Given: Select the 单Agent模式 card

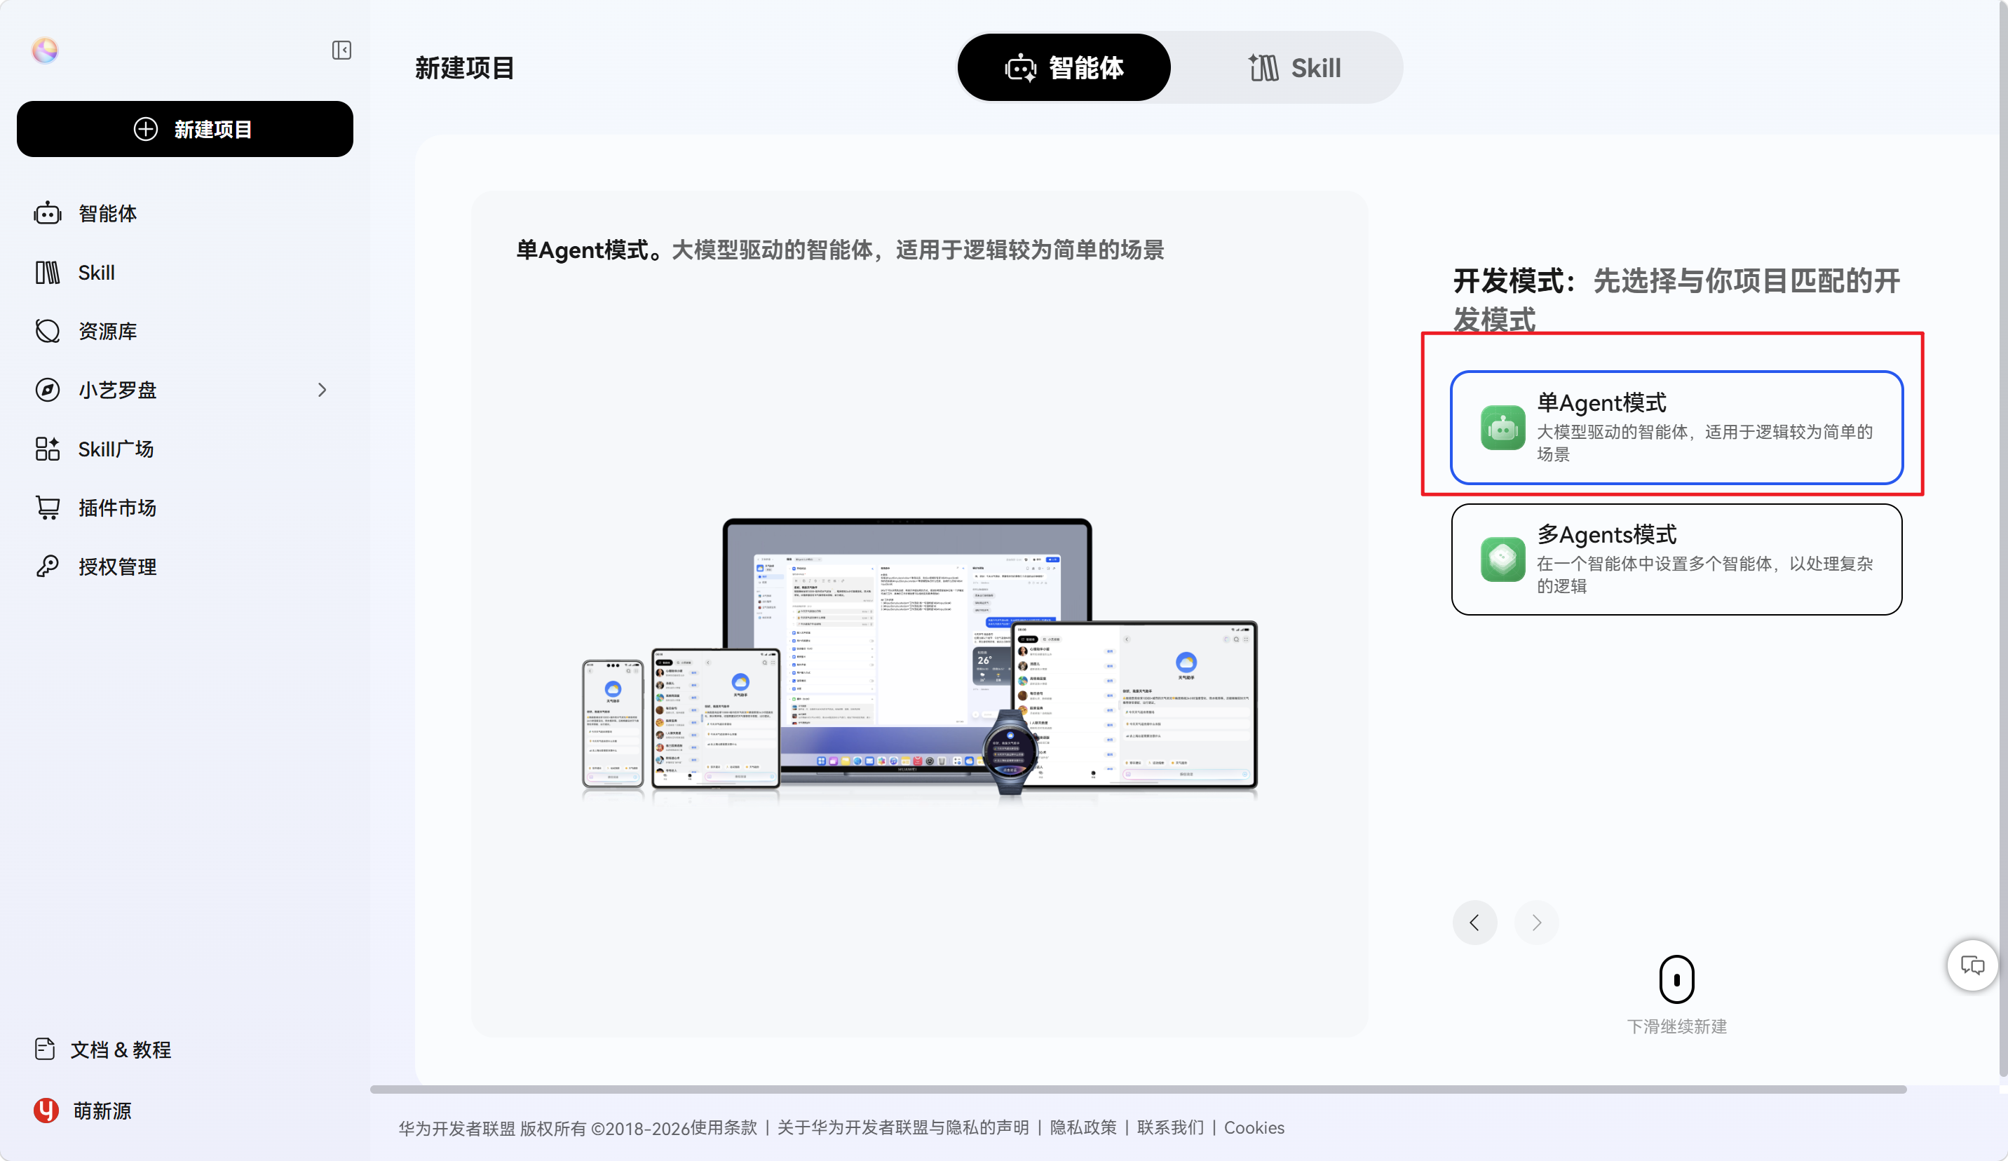Looking at the screenshot, I should pos(1676,427).
